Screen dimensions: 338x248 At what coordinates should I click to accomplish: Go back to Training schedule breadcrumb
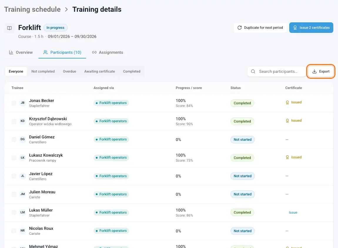(x=32, y=9)
